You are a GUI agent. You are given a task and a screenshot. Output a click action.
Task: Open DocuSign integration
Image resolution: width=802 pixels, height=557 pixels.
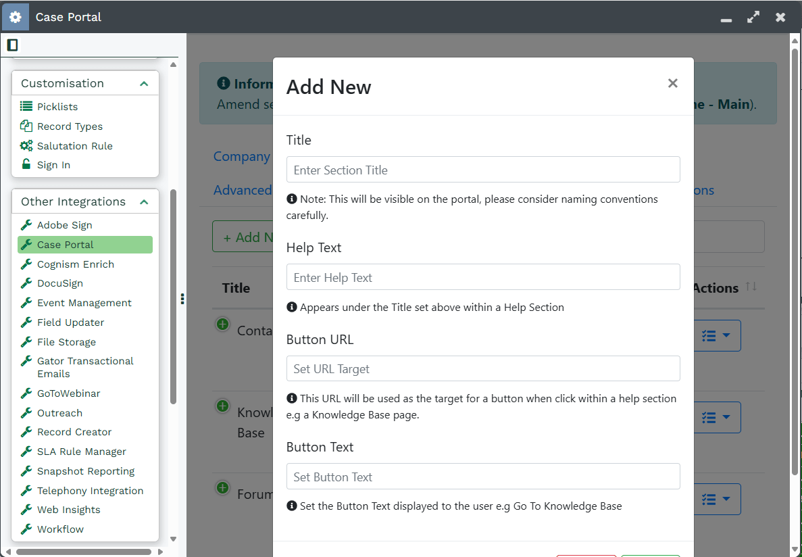coord(60,283)
